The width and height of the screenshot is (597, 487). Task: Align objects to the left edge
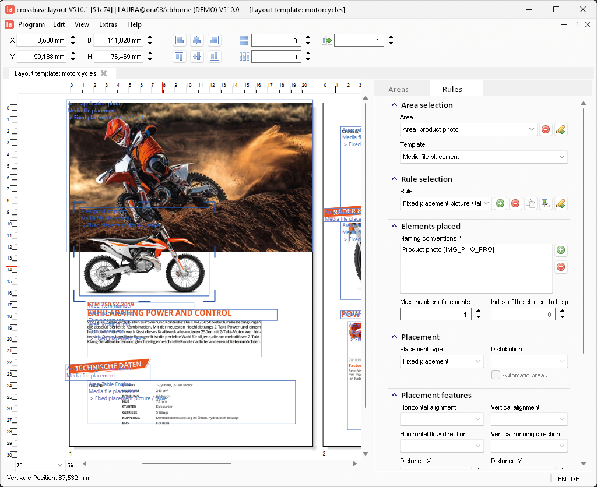coord(180,40)
